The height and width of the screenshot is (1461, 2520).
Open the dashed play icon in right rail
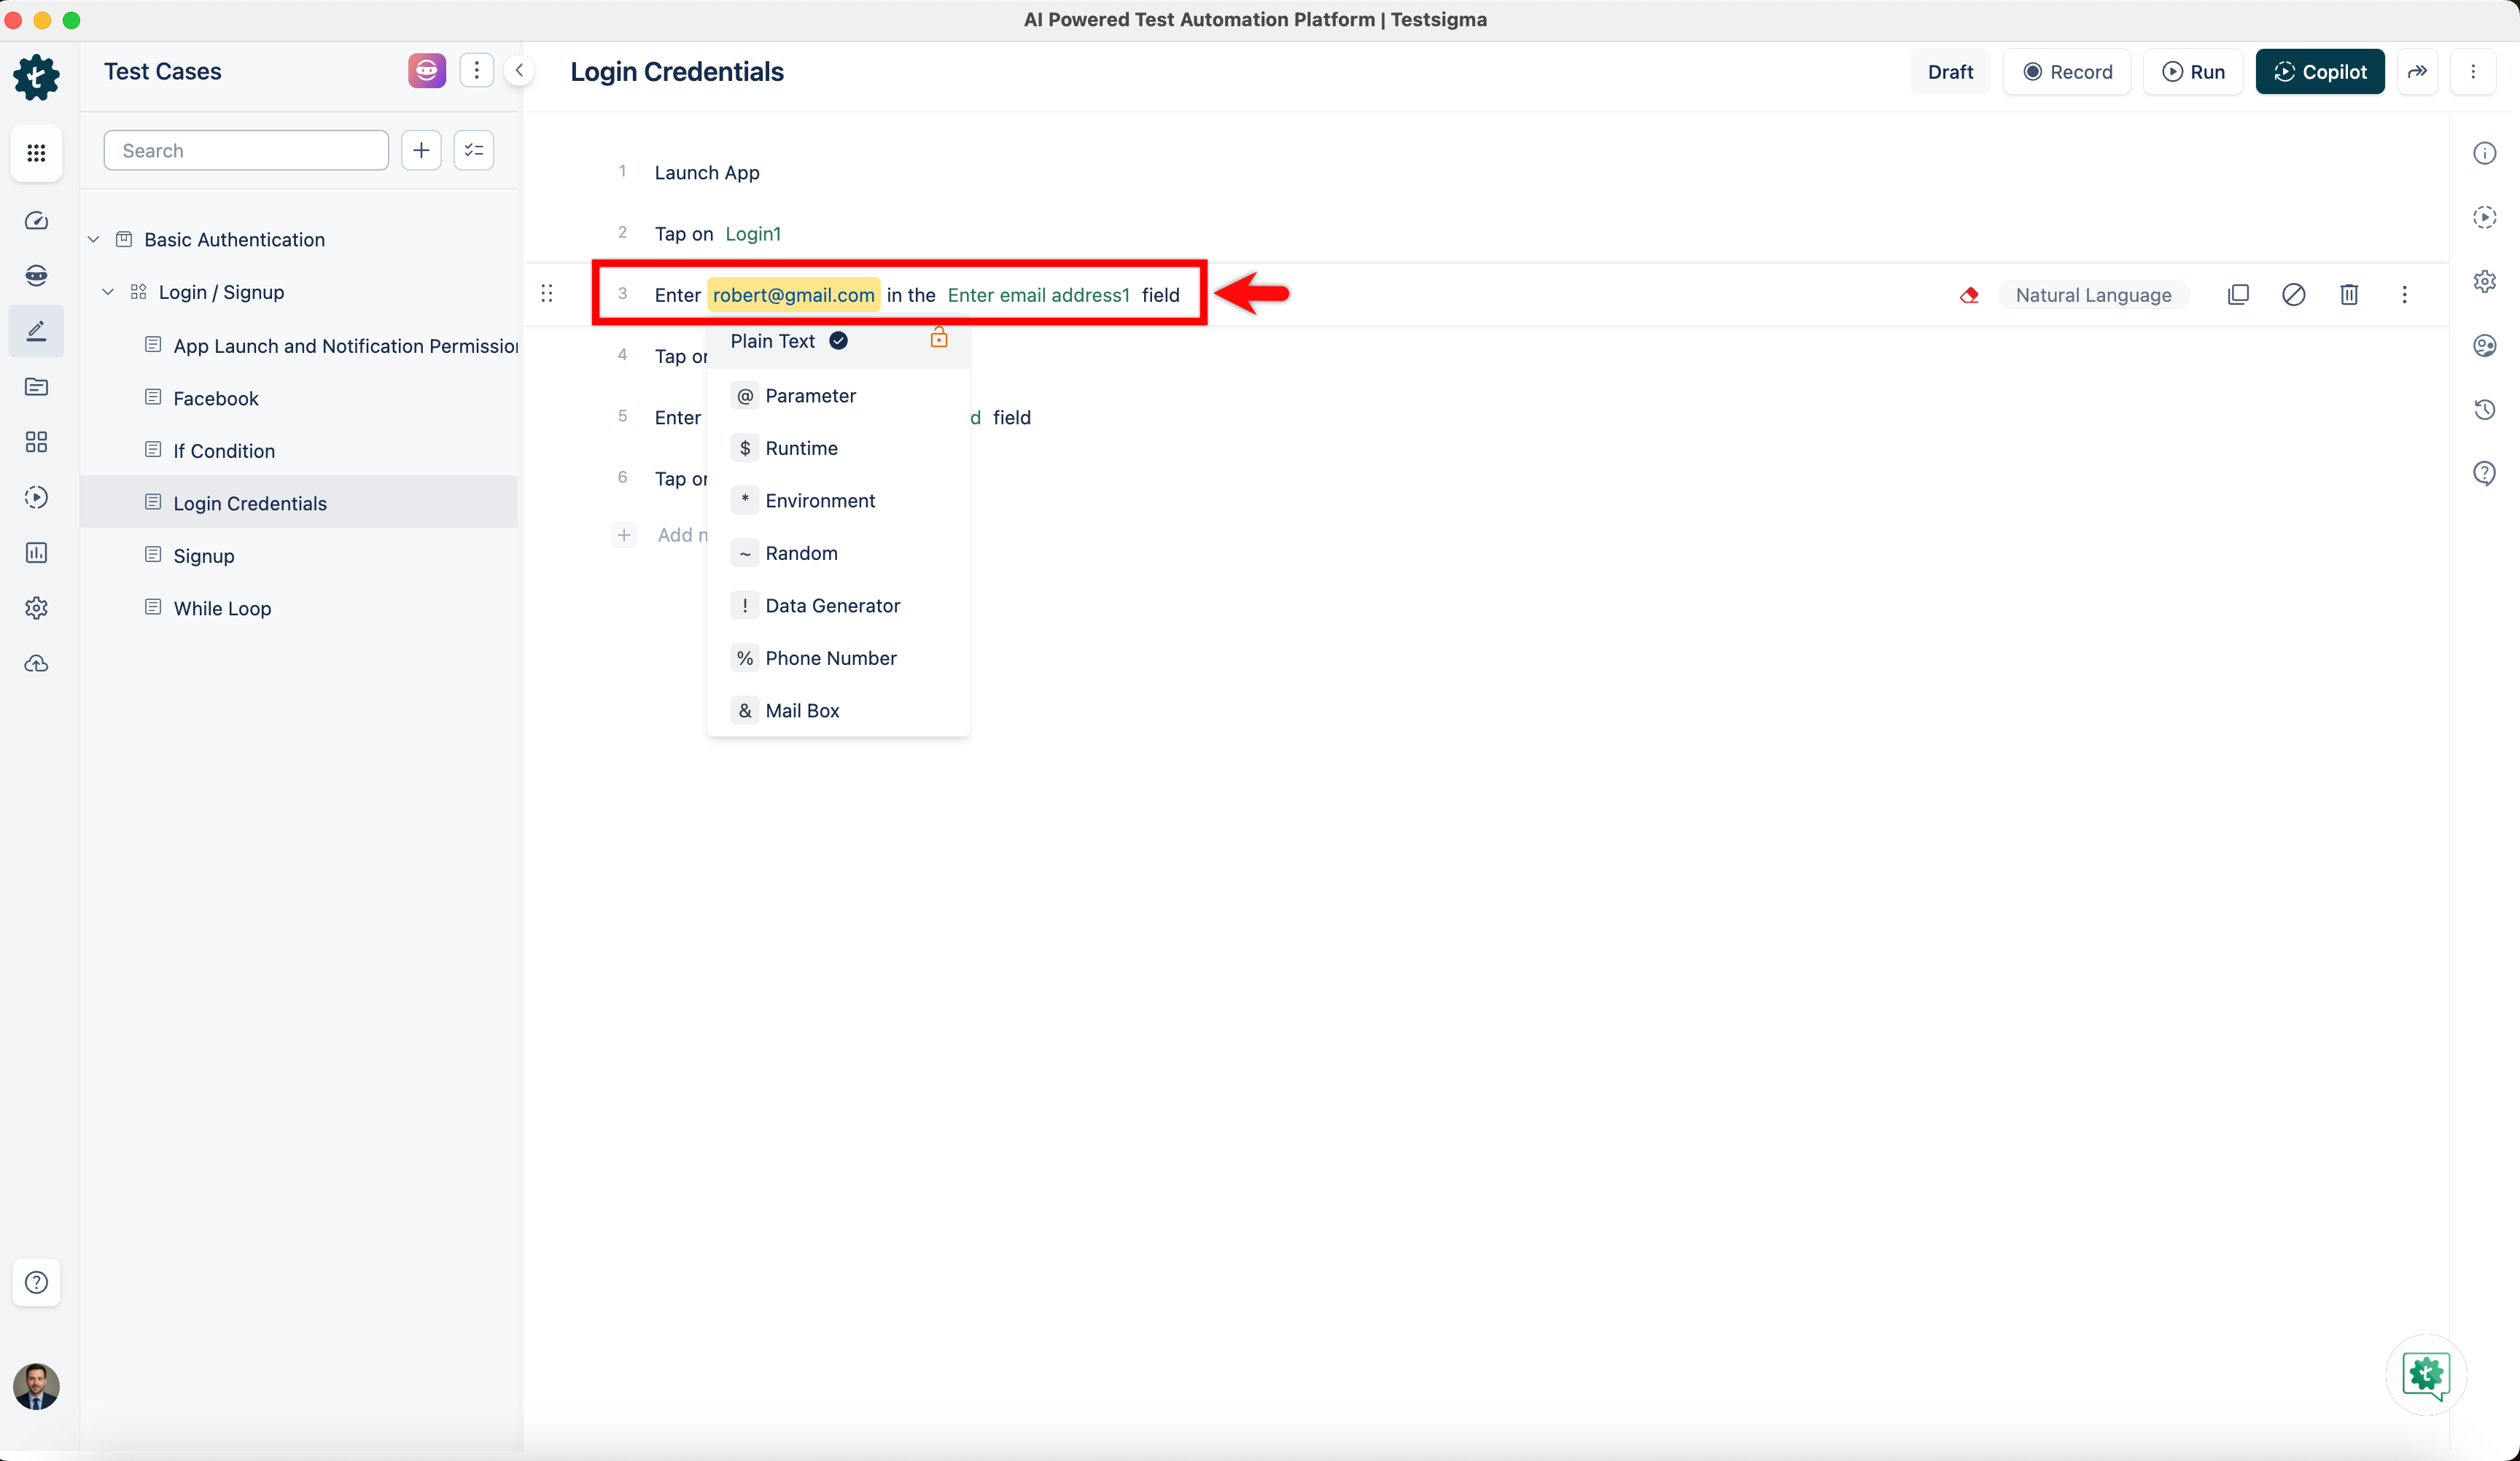[x=2485, y=217]
